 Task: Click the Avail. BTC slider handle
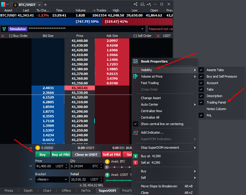click(x=107, y=167)
